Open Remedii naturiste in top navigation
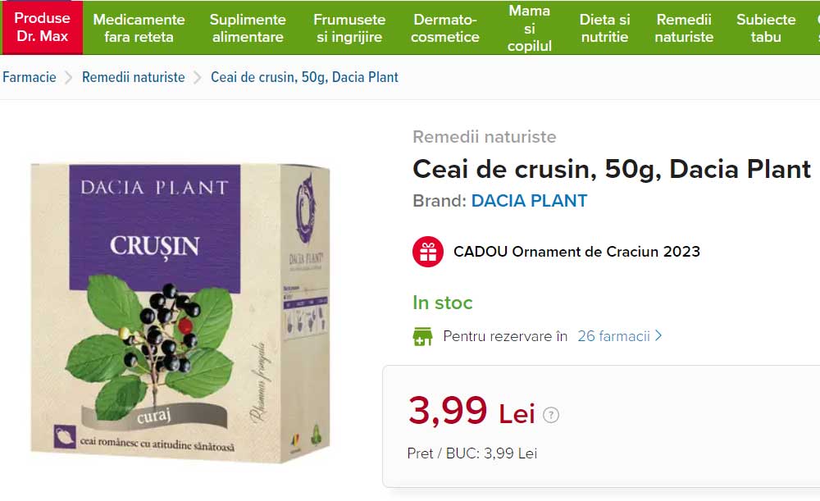 (x=684, y=28)
